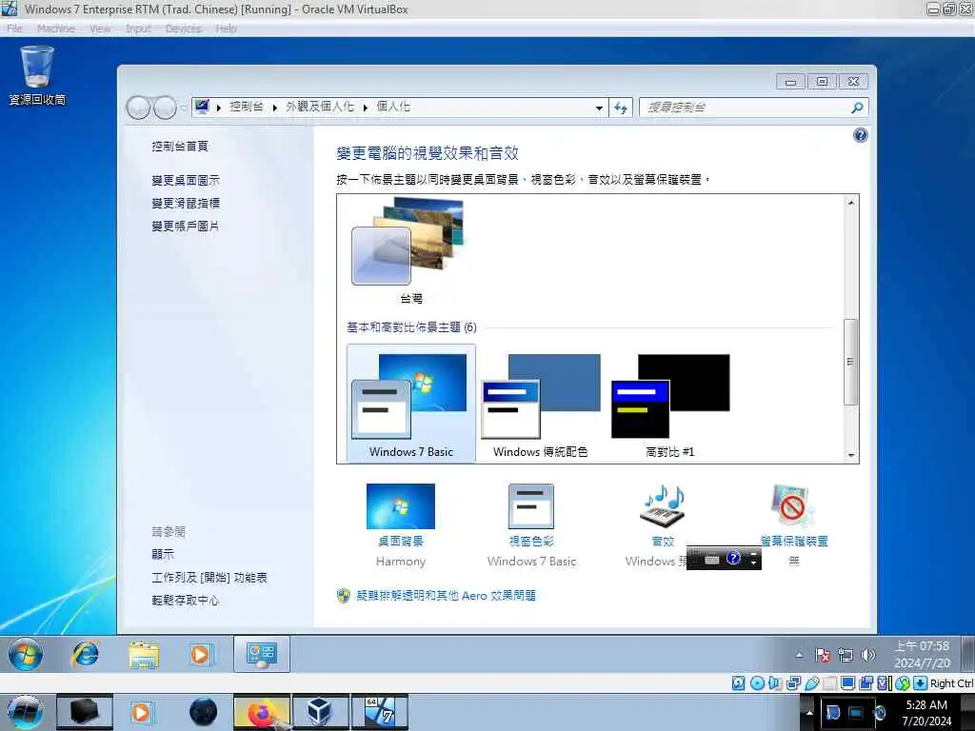Image resolution: width=975 pixels, height=731 pixels.
Task: Click keyboard icon on the black mini toolbar
Action: 712,560
